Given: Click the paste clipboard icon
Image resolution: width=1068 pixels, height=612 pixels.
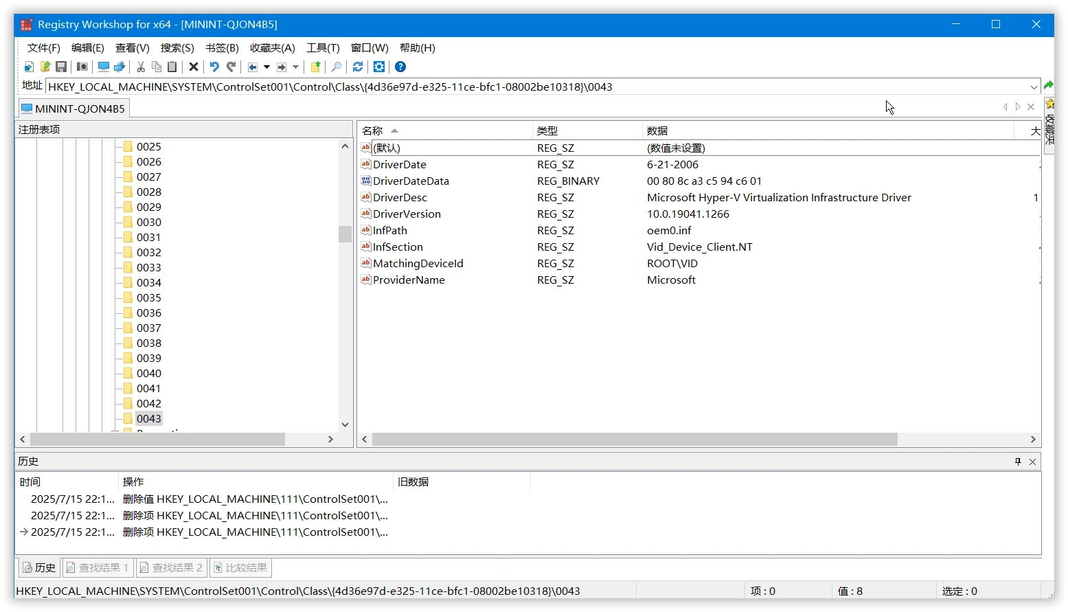Looking at the screenshot, I should pyautogui.click(x=172, y=67).
